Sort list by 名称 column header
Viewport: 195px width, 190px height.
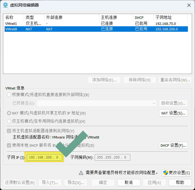tap(14, 17)
